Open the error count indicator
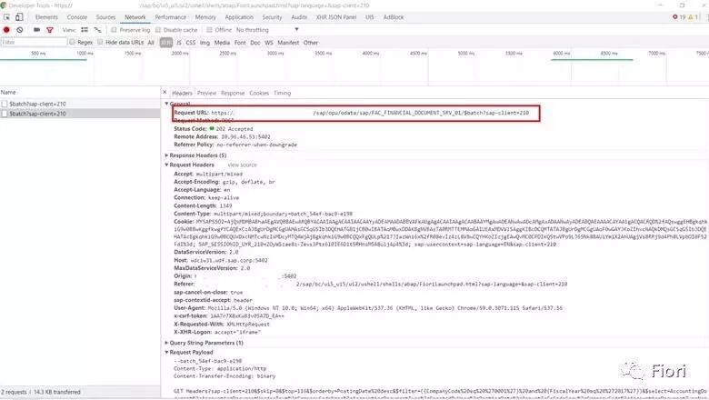Image resolution: width=709 pixels, height=400 pixels. 679,17
